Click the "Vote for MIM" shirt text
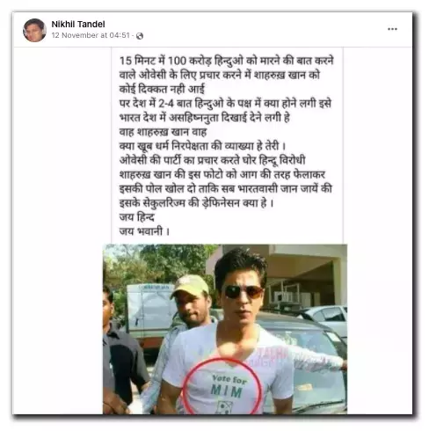Screen dimensions: 429x431 [228, 387]
